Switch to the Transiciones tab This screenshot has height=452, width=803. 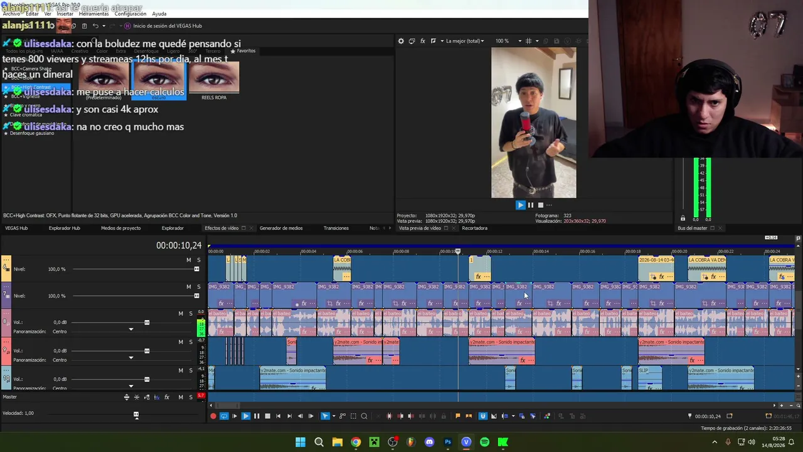(x=336, y=228)
